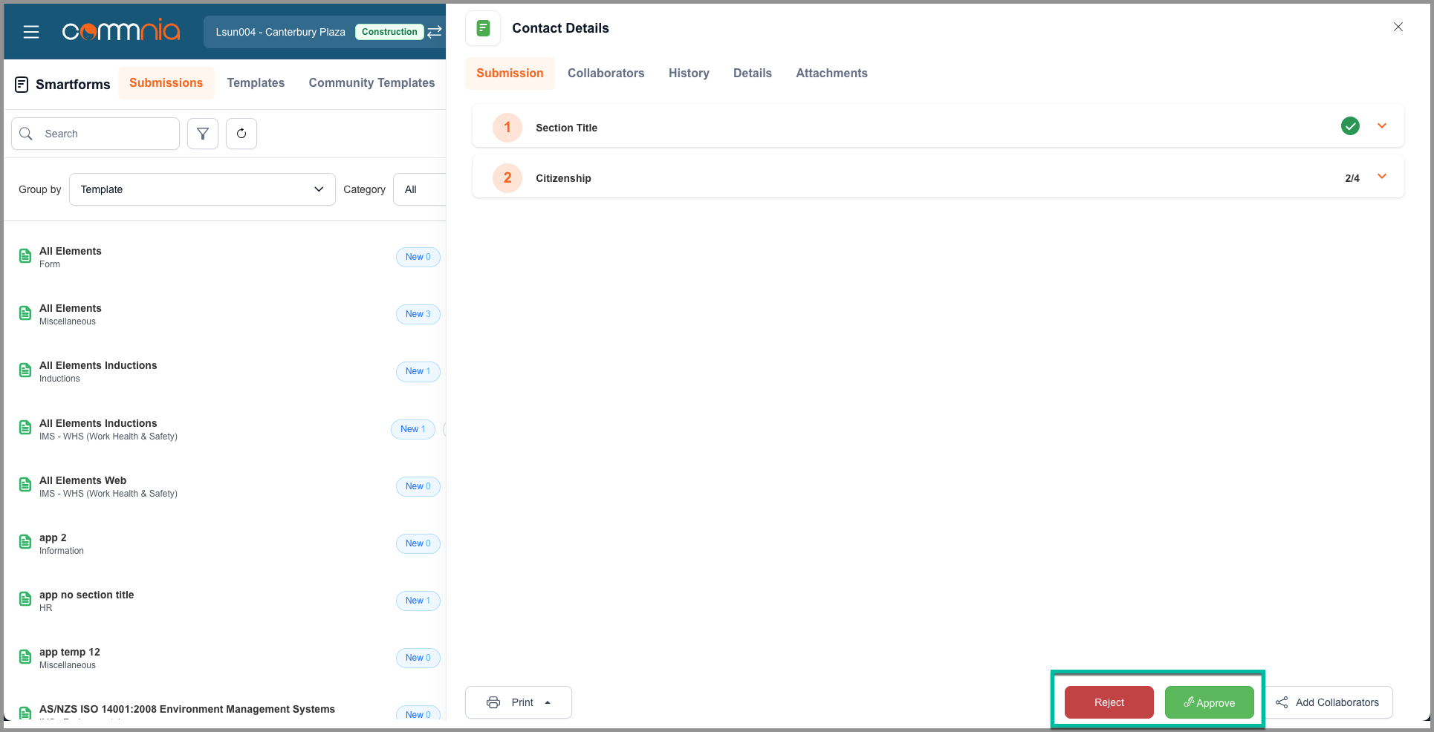Viewport: 1434px width, 732px height.
Task: Open the Lsun004 - Canterbury Plaza project selector
Action: click(x=324, y=32)
